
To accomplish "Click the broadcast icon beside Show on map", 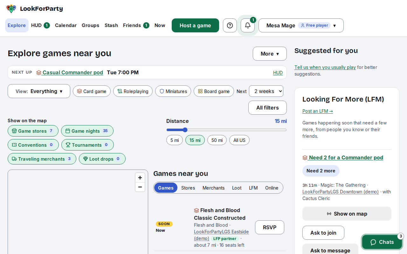I will pos(329,214).
